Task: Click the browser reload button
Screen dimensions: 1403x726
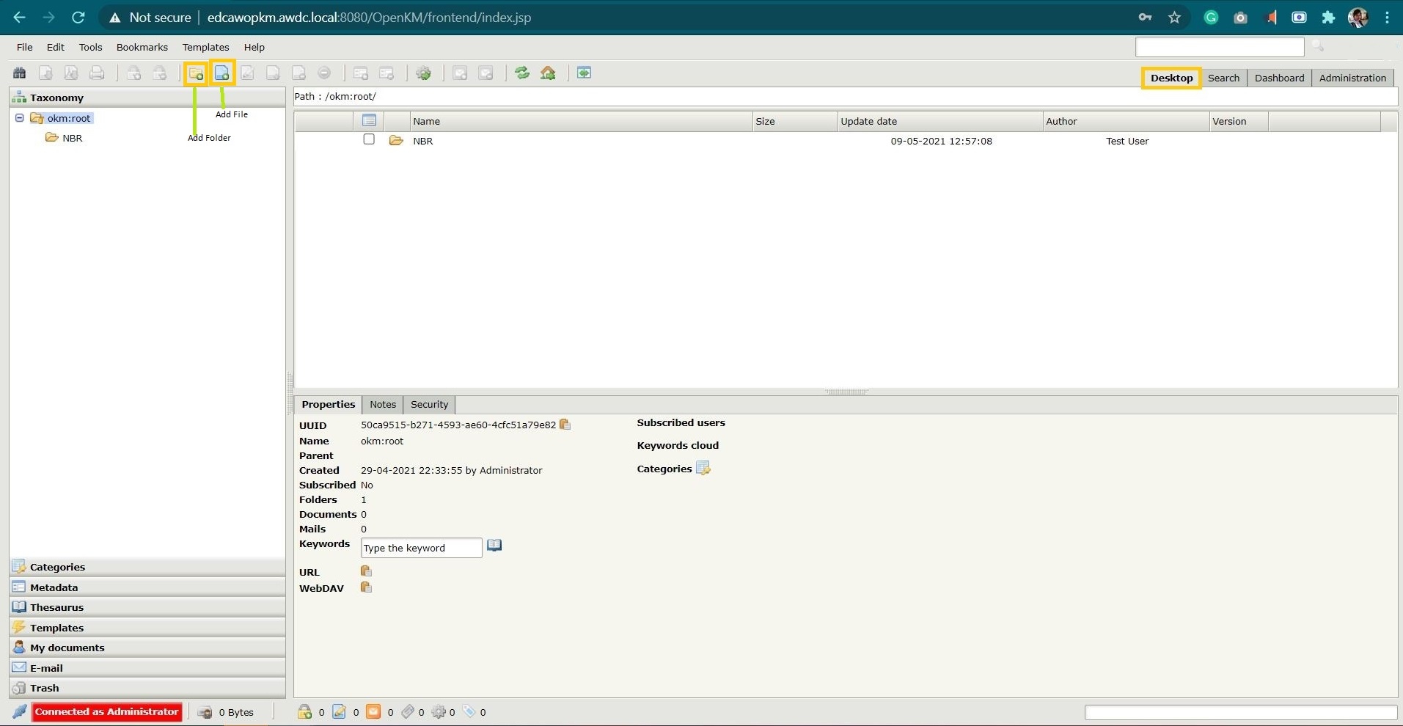Action: point(78,17)
